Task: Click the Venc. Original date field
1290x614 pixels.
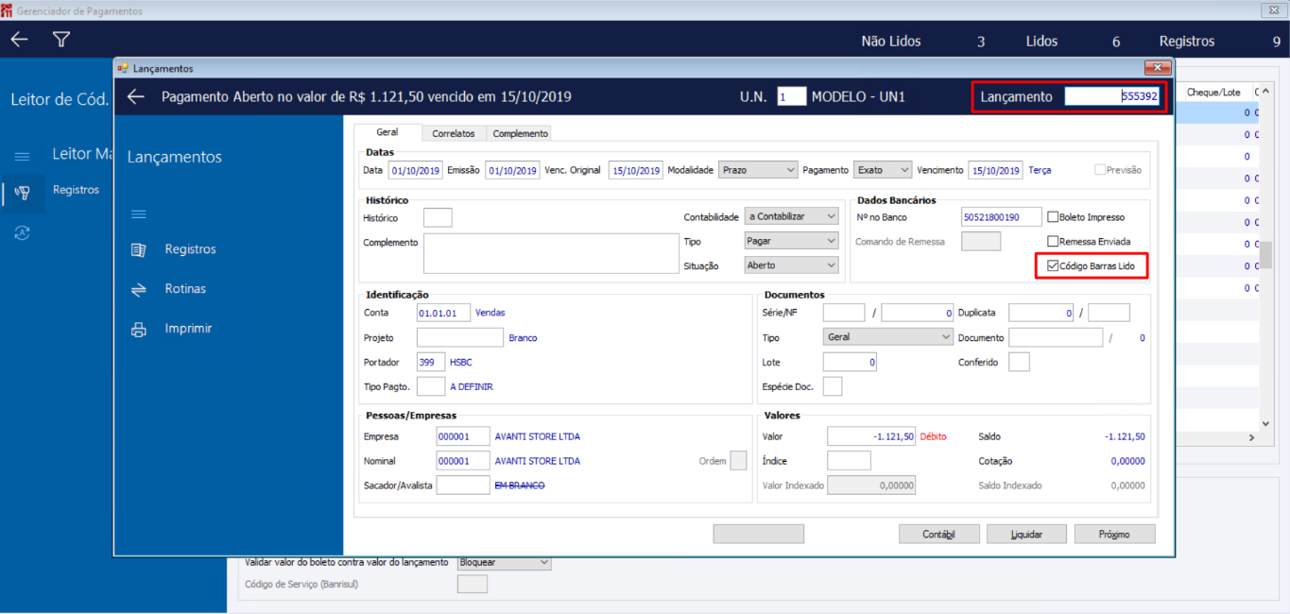Action: click(635, 170)
